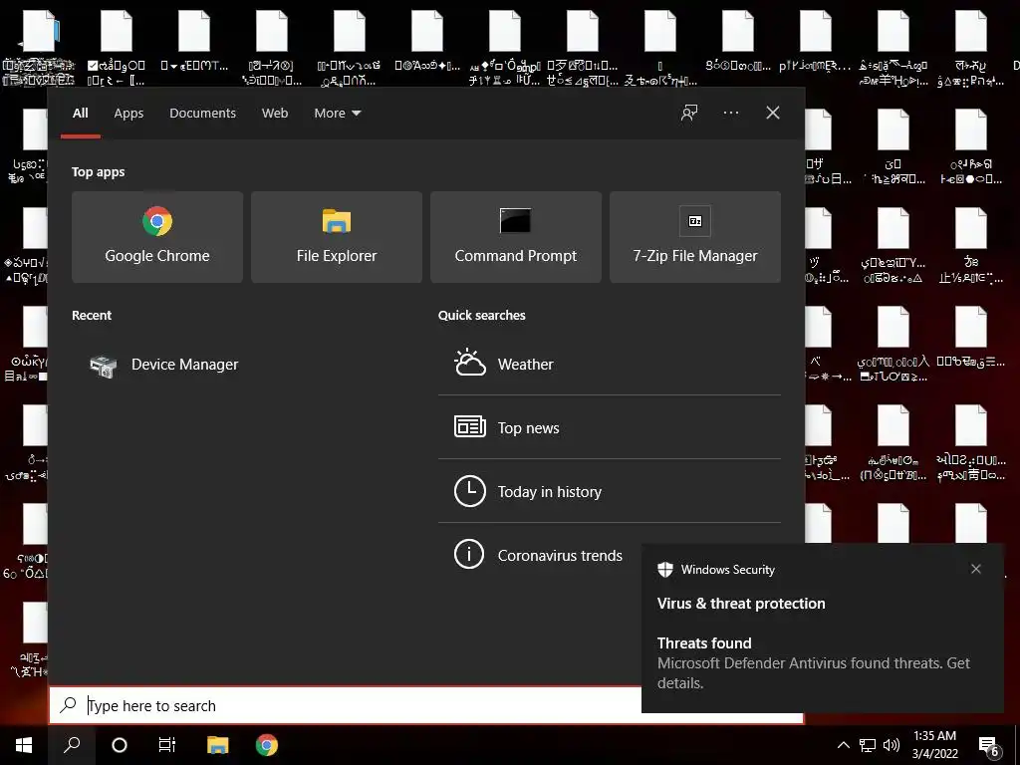Viewport: 1020px width, 765px height.
Task: Switch to the Documents search tab
Action: coord(202,114)
